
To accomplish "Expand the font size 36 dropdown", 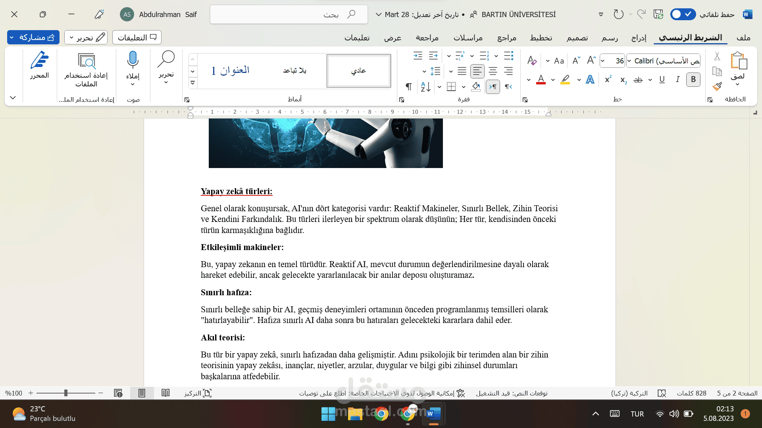I will click(x=602, y=61).
